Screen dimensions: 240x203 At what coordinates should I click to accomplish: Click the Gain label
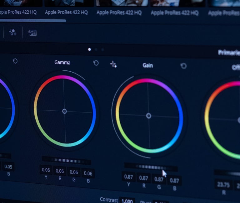(x=148, y=65)
